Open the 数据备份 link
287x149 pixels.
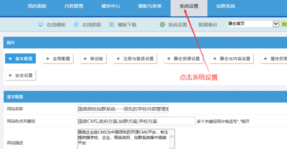click(208, 25)
